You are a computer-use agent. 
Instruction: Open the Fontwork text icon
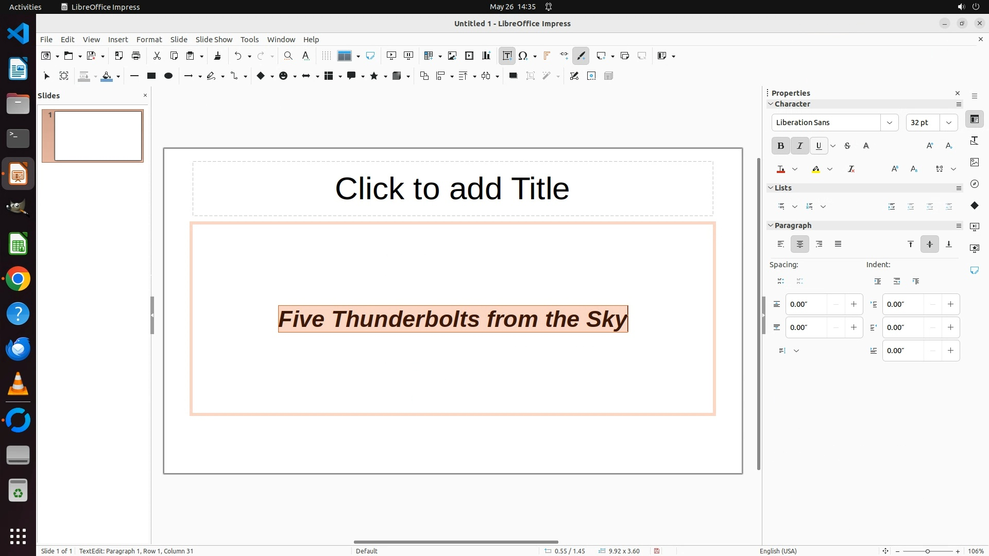(547, 56)
